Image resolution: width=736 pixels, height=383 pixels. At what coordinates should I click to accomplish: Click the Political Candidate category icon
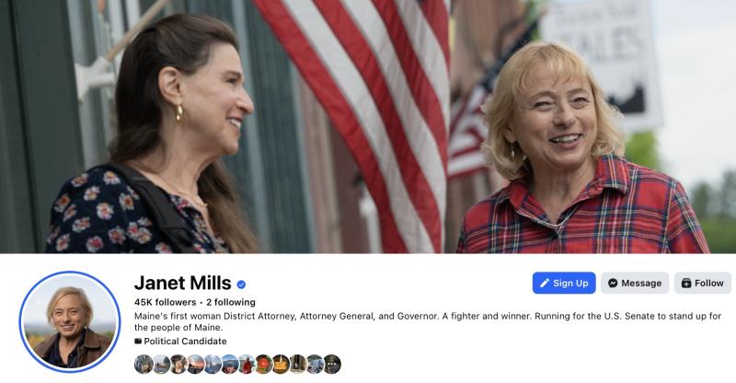(138, 342)
